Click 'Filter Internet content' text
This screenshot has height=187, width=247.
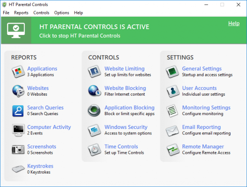[124, 94]
